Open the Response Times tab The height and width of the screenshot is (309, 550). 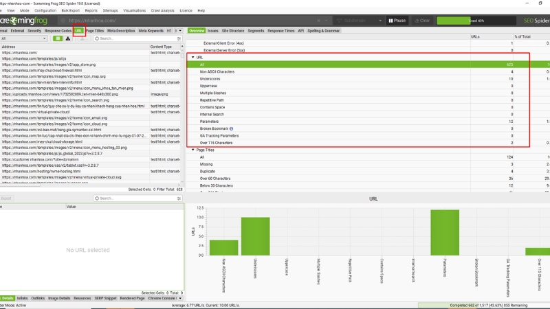click(x=281, y=31)
